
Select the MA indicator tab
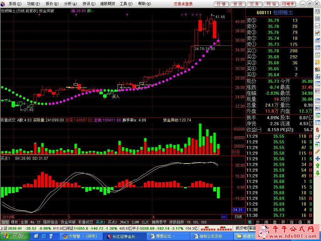pos(32,222)
